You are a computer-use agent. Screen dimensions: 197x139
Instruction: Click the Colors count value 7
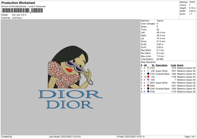(190, 5)
